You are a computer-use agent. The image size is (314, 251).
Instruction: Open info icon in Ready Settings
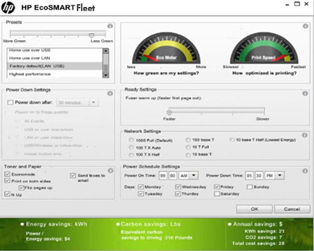(x=305, y=93)
